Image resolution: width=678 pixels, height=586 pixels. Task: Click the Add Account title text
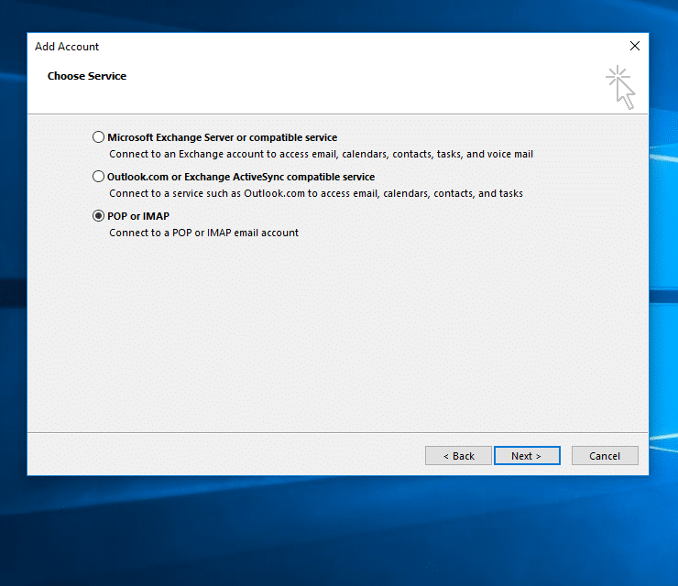(x=67, y=47)
